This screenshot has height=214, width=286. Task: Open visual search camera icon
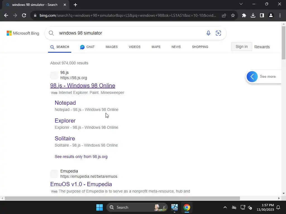tap(218, 33)
